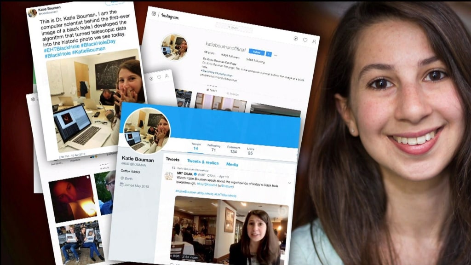Open Twitter profile circular avatar photo
This screenshot has width=471, height=265.
(147, 130)
